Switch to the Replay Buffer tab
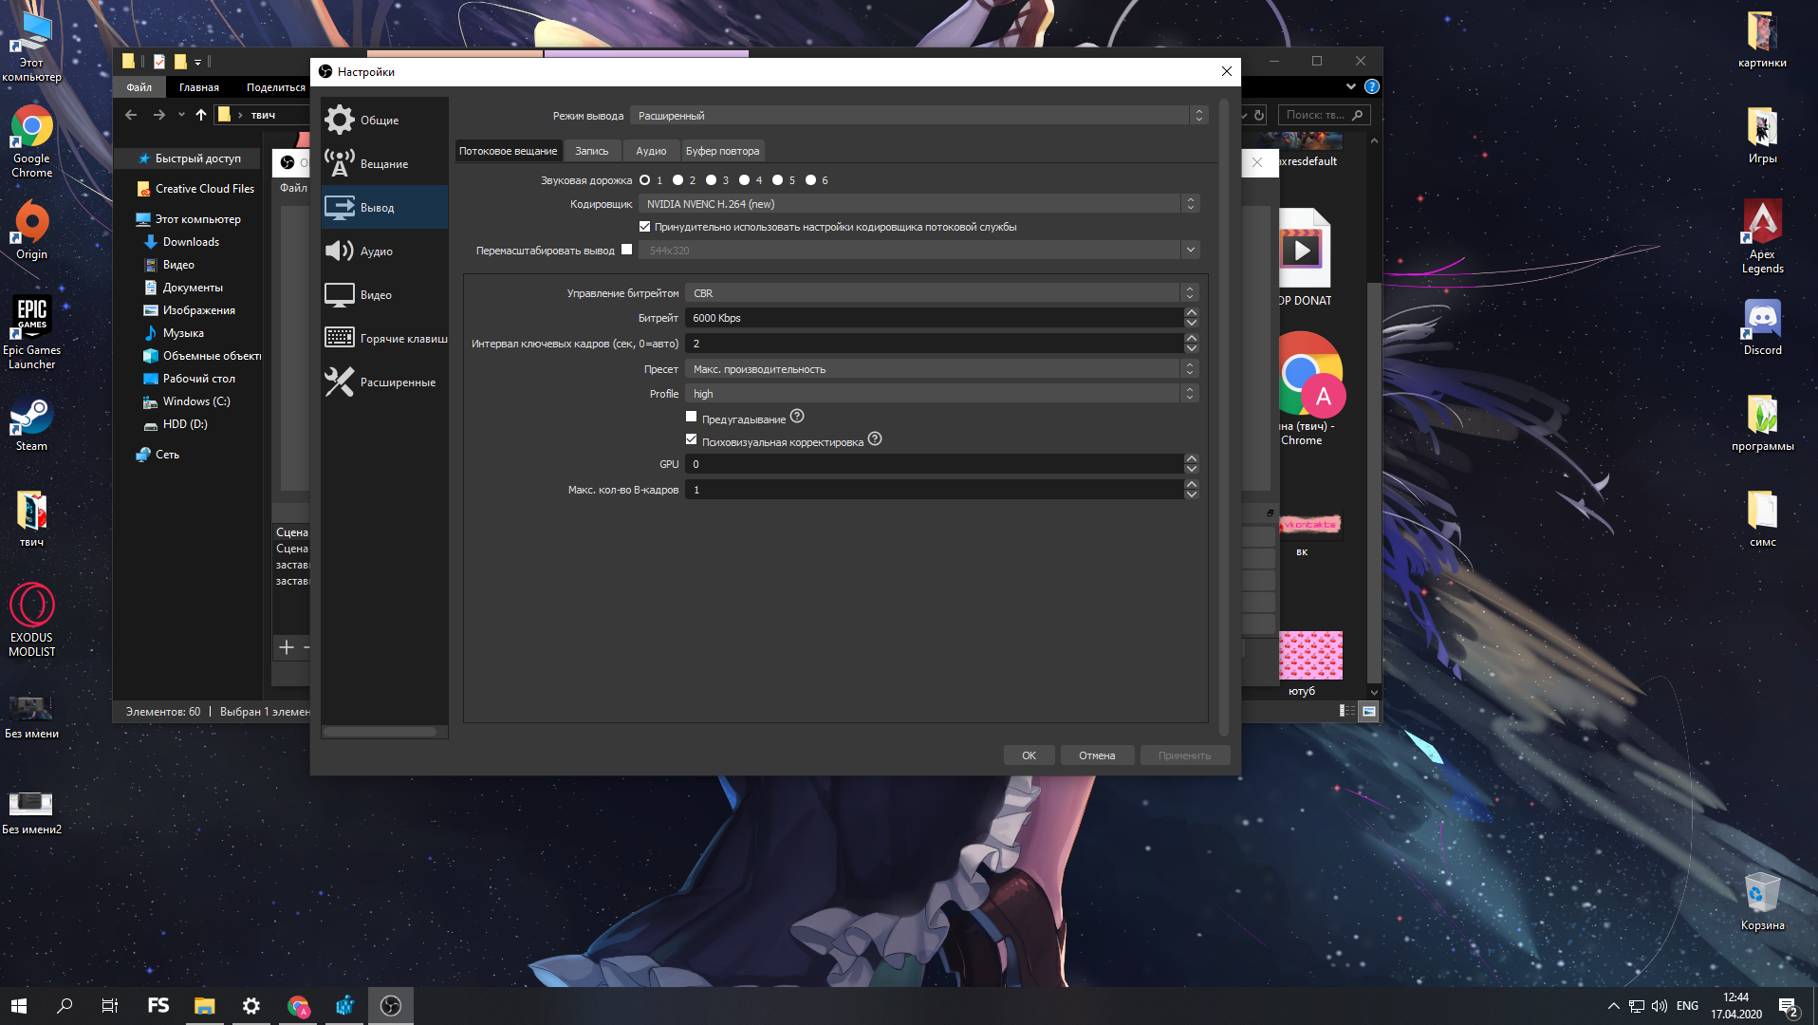 pyautogui.click(x=723, y=151)
